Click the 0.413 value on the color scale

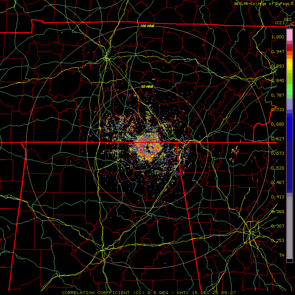(278, 197)
